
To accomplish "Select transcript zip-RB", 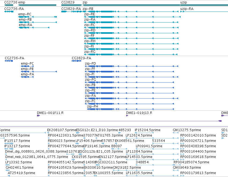I will [88, 9].
